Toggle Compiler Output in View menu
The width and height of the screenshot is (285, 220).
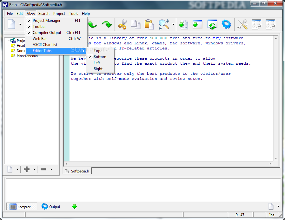(56, 33)
